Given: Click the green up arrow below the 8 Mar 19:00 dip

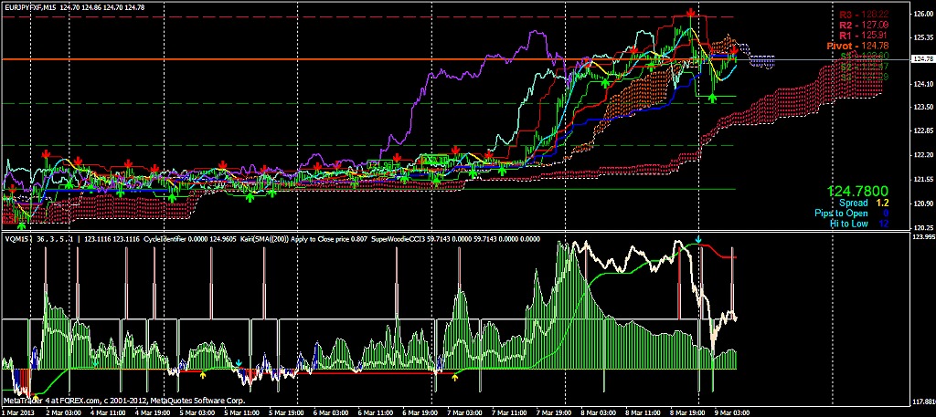Looking at the screenshot, I should coord(712,97).
